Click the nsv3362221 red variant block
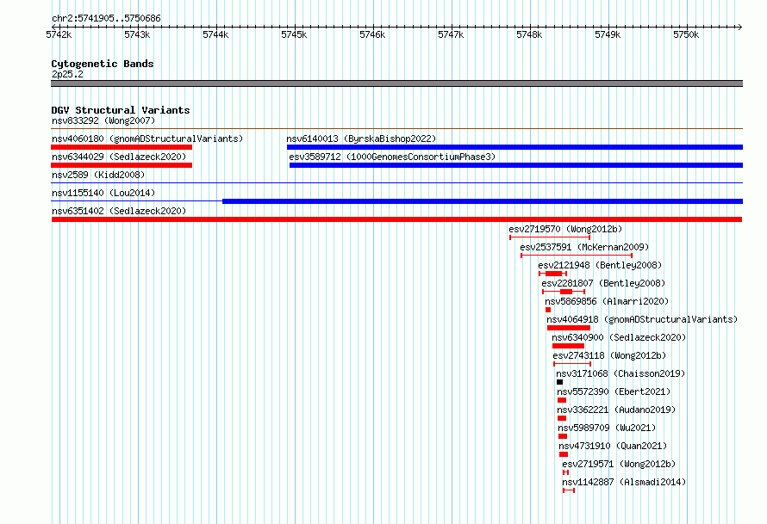The height and width of the screenshot is (524, 767). click(562, 418)
